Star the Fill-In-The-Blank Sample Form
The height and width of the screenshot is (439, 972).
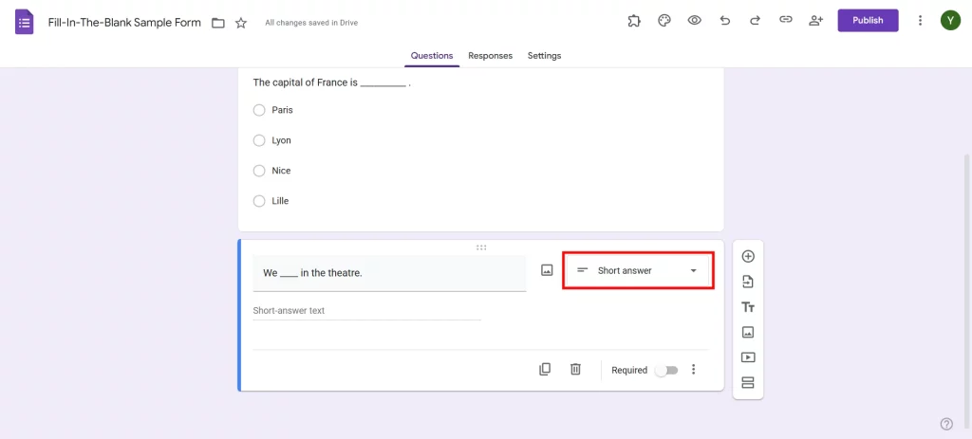coord(241,23)
